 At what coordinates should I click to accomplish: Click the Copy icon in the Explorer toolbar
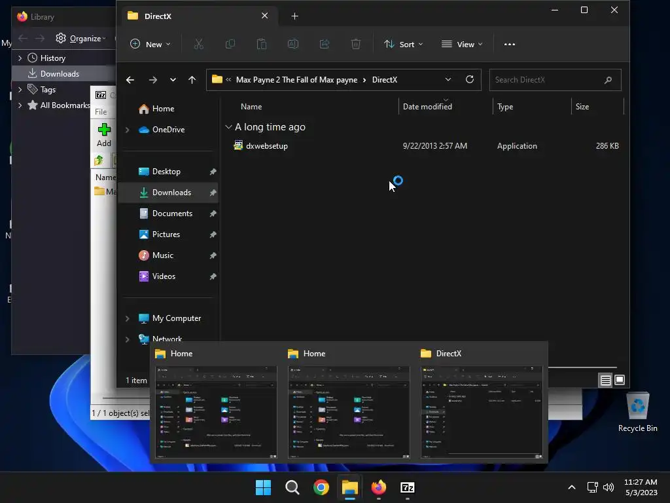[230, 44]
